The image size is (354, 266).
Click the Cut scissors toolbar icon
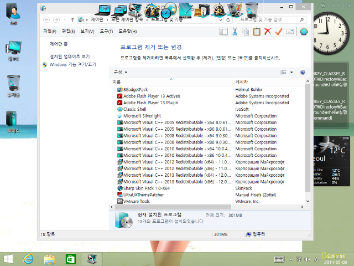pos(235,32)
